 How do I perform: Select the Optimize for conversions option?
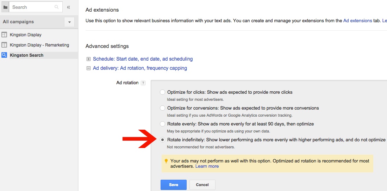(162, 108)
